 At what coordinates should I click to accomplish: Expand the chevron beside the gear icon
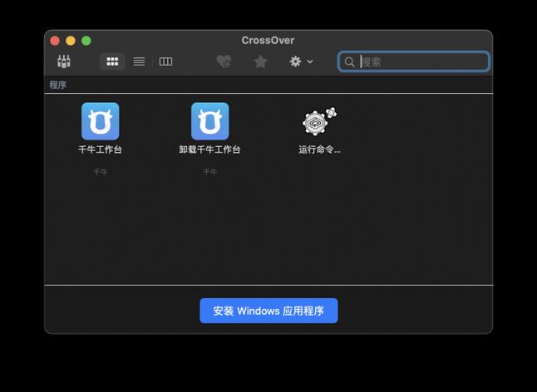pos(310,61)
